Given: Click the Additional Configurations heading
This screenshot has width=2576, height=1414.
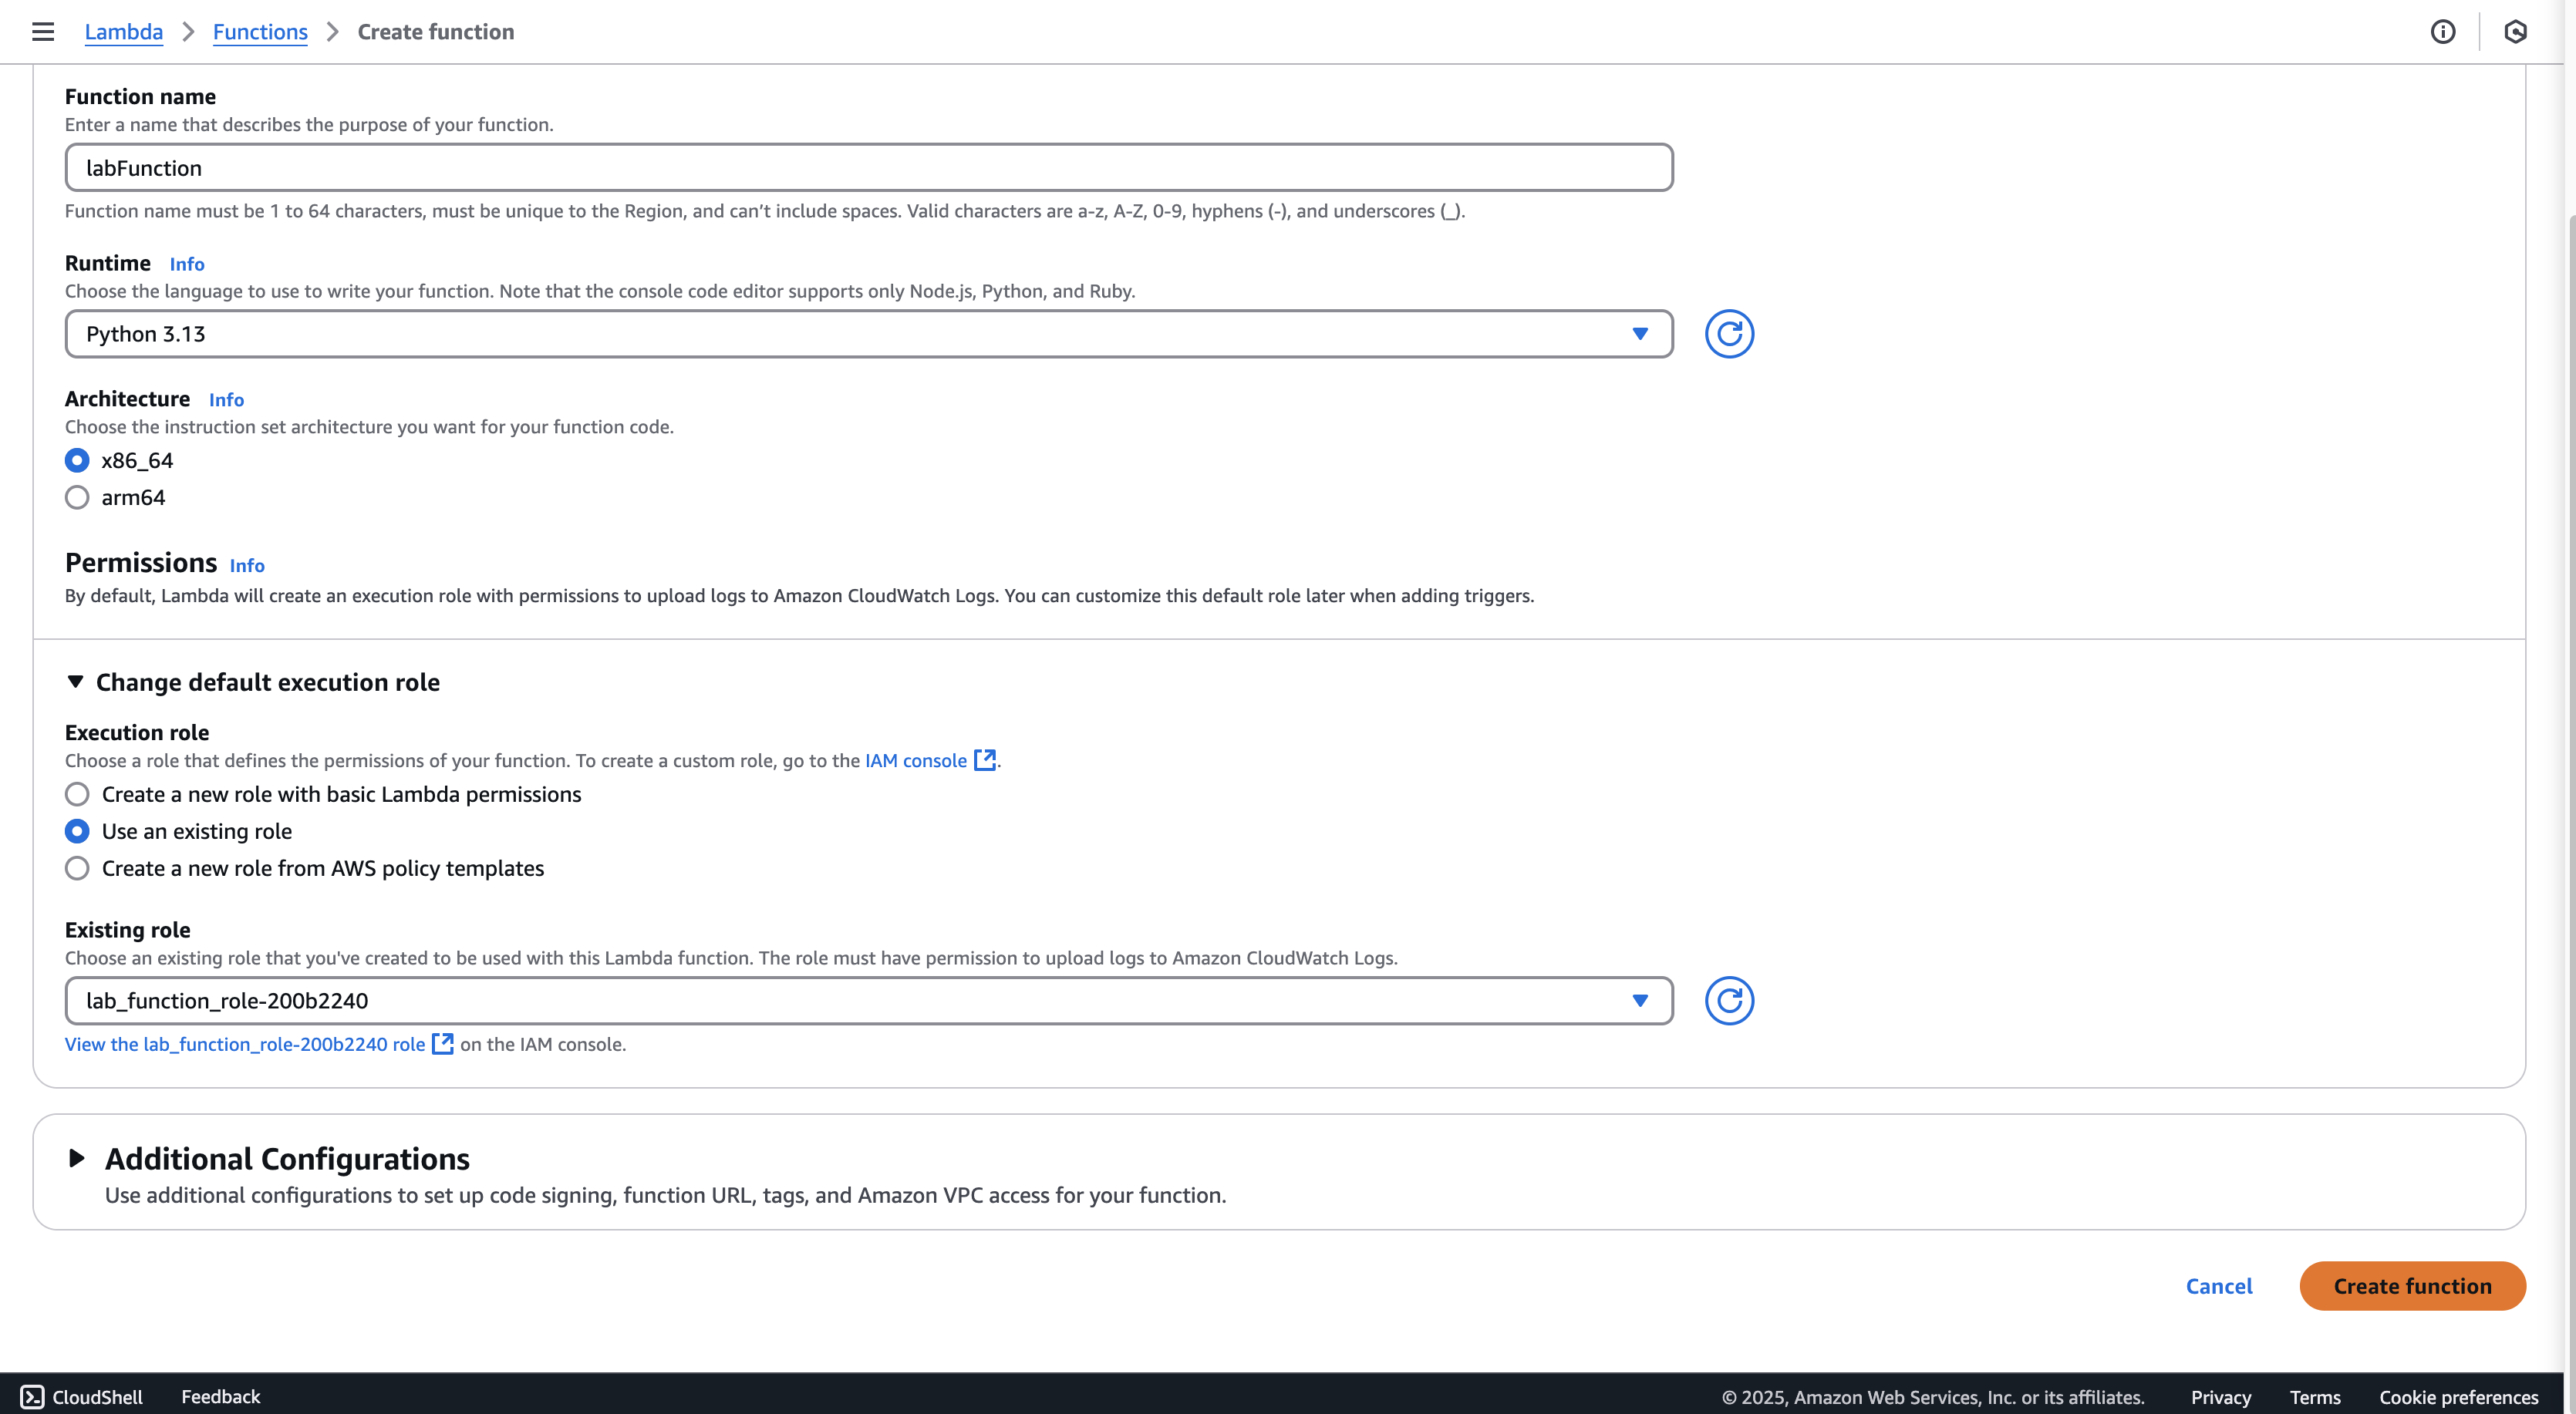Looking at the screenshot, I should point(287,1158).
